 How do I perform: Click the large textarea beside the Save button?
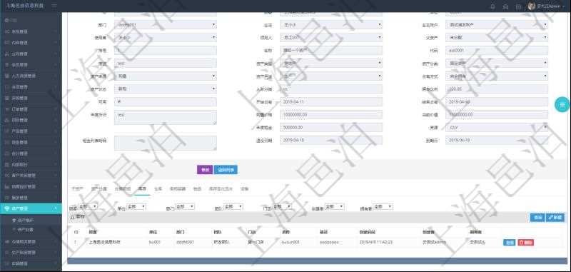(x=166, y=143)
